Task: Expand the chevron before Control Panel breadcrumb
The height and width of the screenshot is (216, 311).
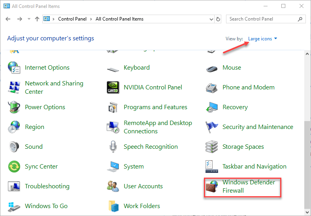Action: (53, 19)
